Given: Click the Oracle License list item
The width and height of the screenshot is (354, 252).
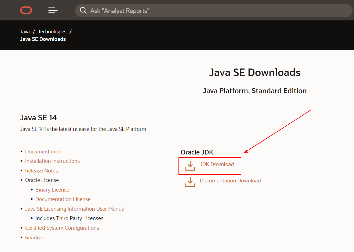Looking at the screenshot, I should 42,180.
